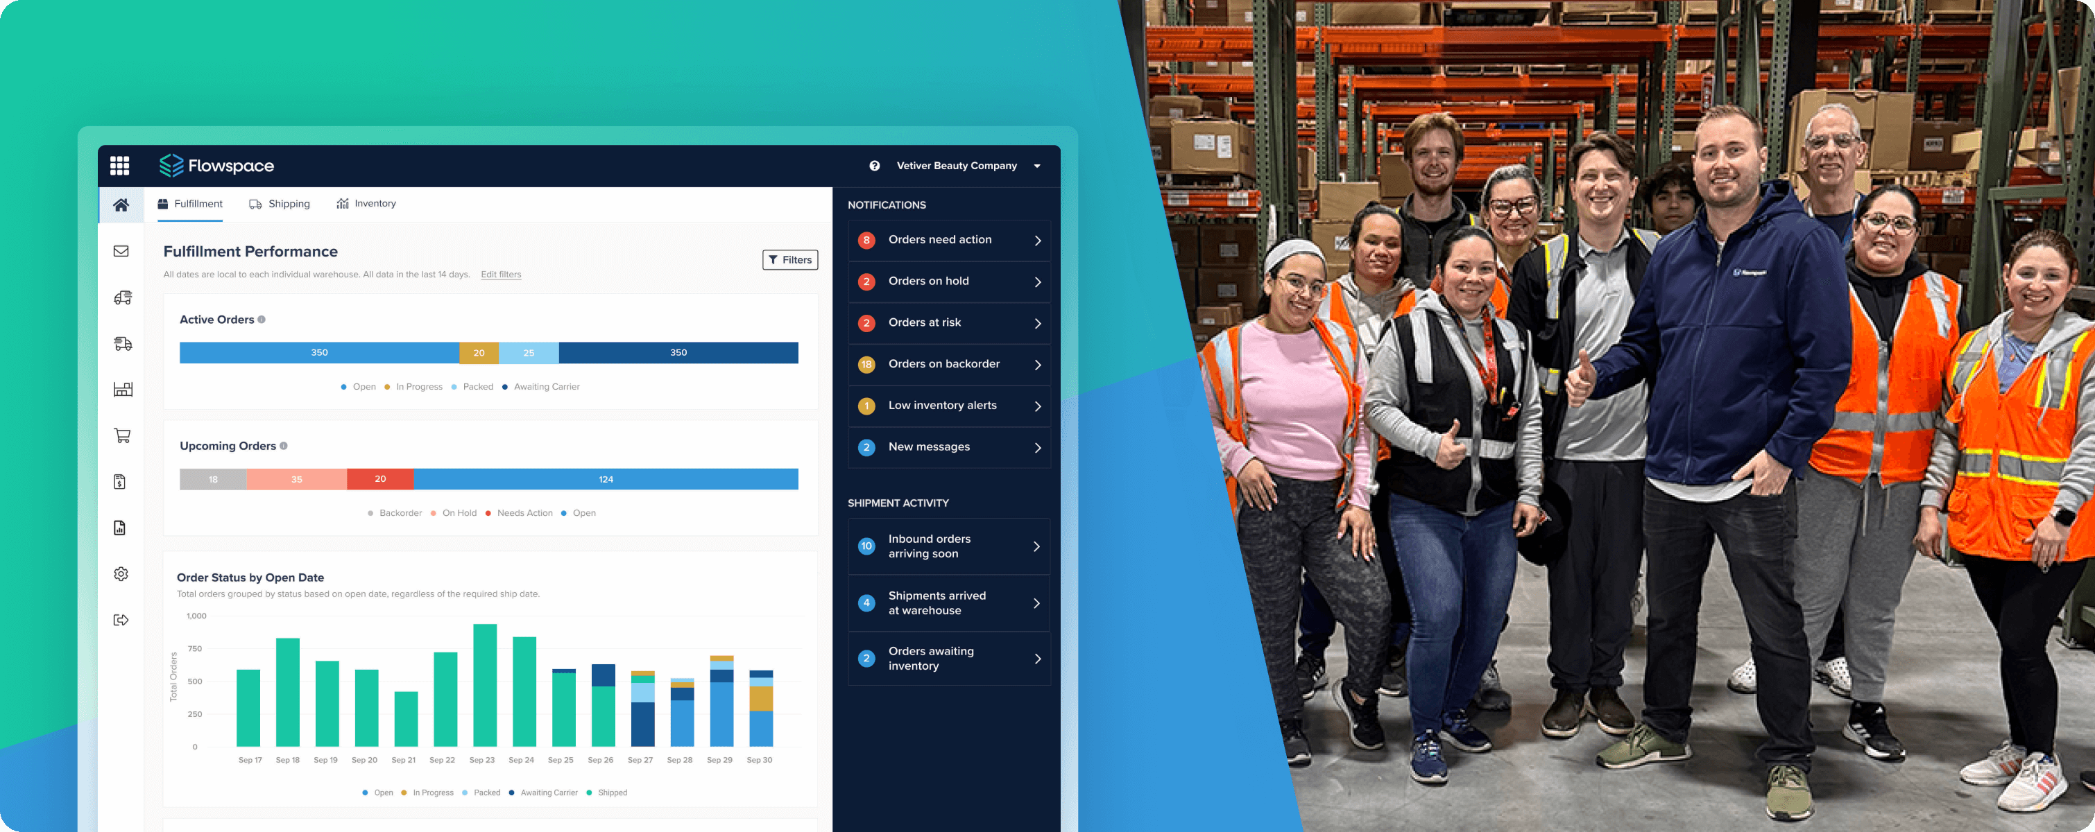The image size is (2095, 832).
Task: Switch to the Inventory tab
Action: point(366,204)
